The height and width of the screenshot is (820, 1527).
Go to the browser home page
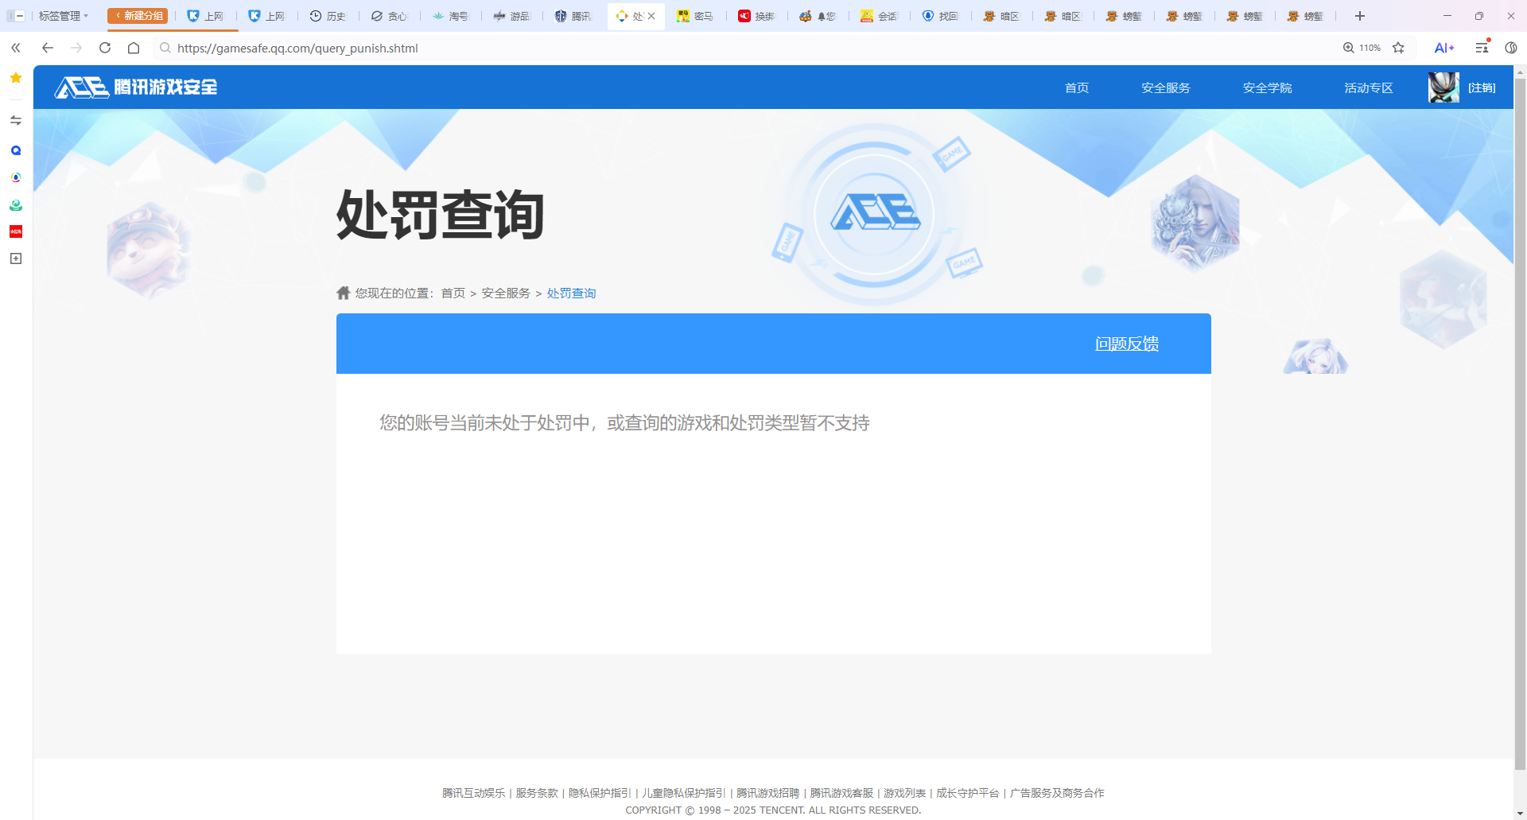134,48
